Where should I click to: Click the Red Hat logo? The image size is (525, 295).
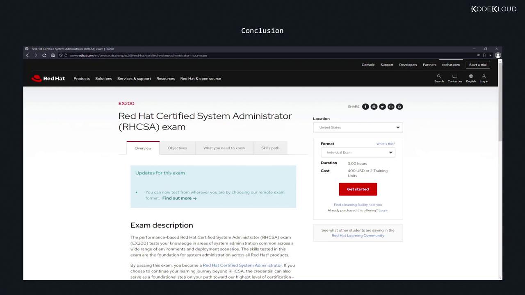48,78
